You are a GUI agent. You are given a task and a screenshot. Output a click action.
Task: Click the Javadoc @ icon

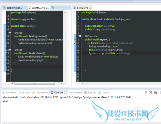click(x=20, y=93)
